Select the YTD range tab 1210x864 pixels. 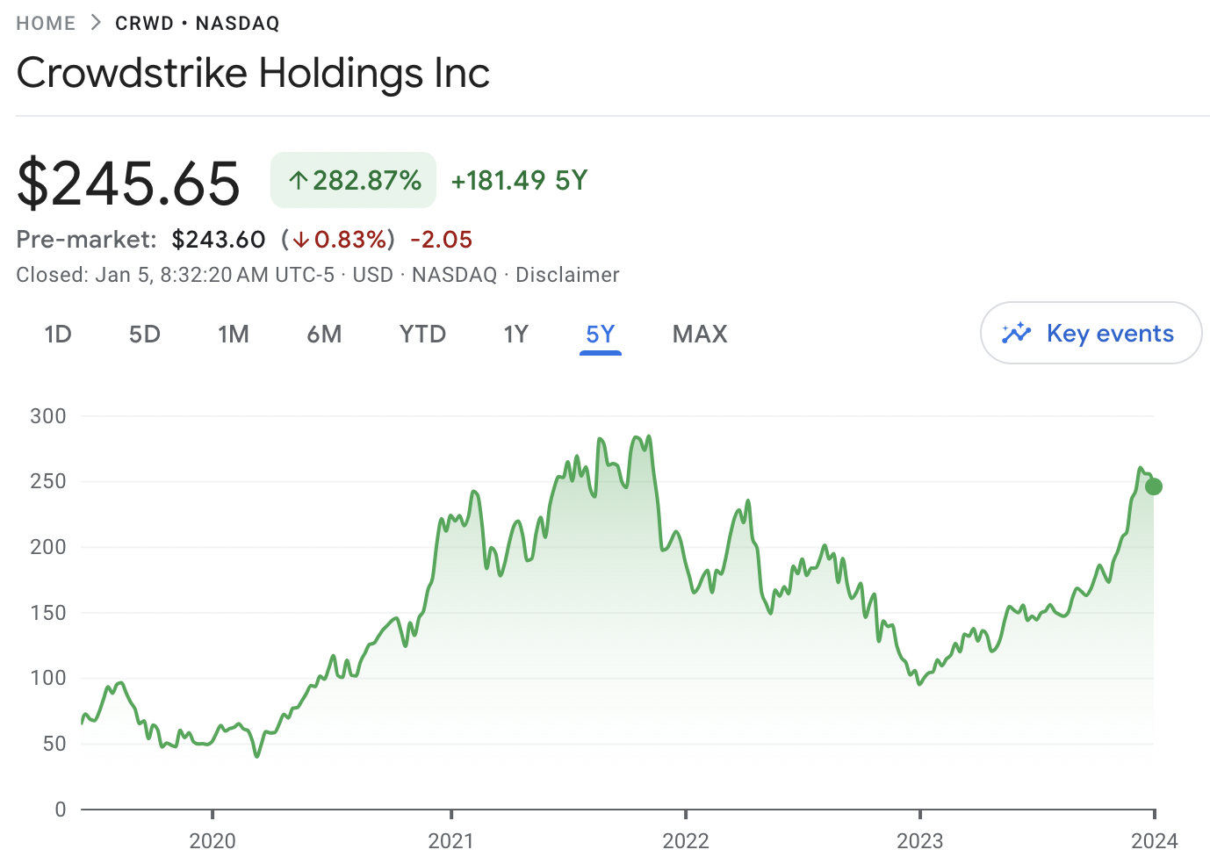422,334
